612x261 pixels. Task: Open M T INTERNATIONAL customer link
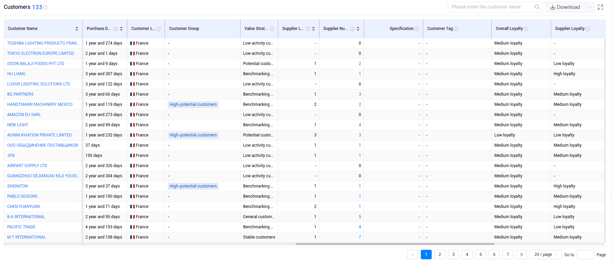point(26,237)
